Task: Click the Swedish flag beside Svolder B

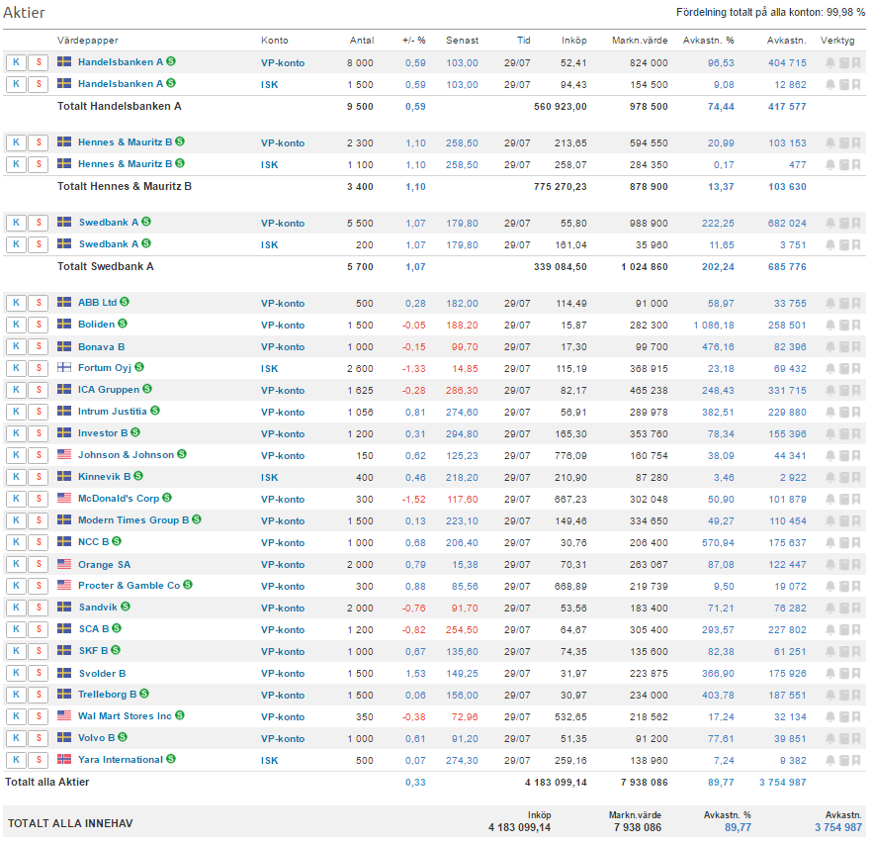Action: [64, 673]
